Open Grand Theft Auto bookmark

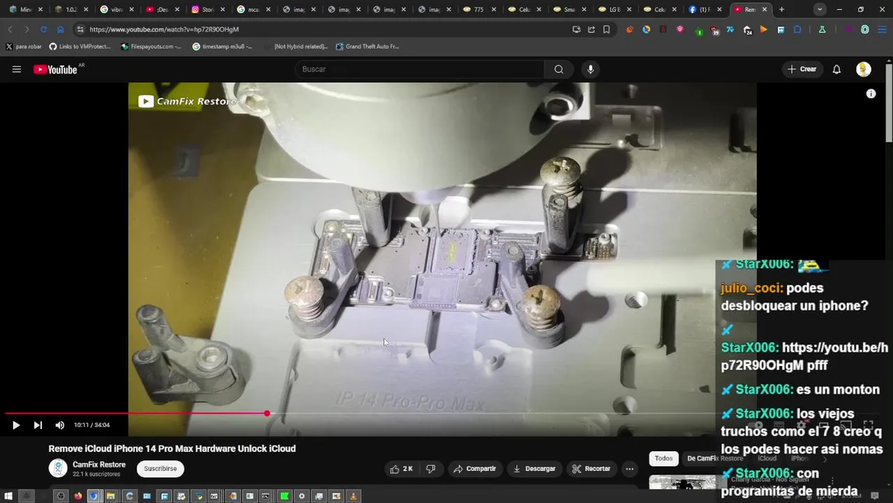tap(368, 47)
